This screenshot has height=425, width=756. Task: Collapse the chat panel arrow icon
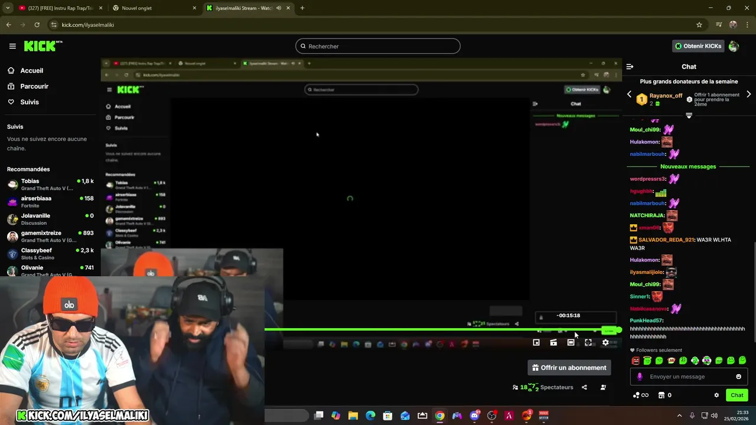tap(630, 67)
